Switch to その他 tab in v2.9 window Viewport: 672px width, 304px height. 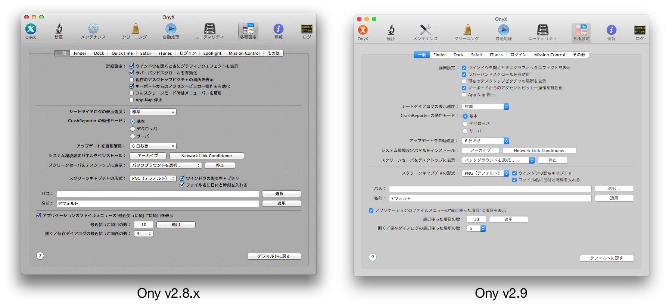pos(579,55)
